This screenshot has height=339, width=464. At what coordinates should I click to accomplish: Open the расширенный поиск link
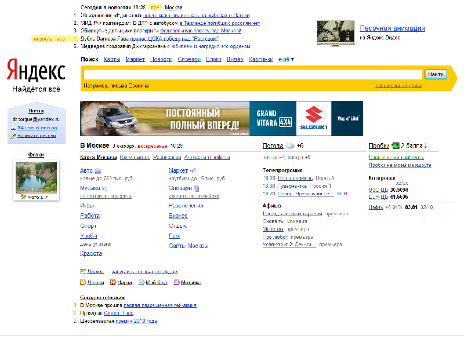399,86
